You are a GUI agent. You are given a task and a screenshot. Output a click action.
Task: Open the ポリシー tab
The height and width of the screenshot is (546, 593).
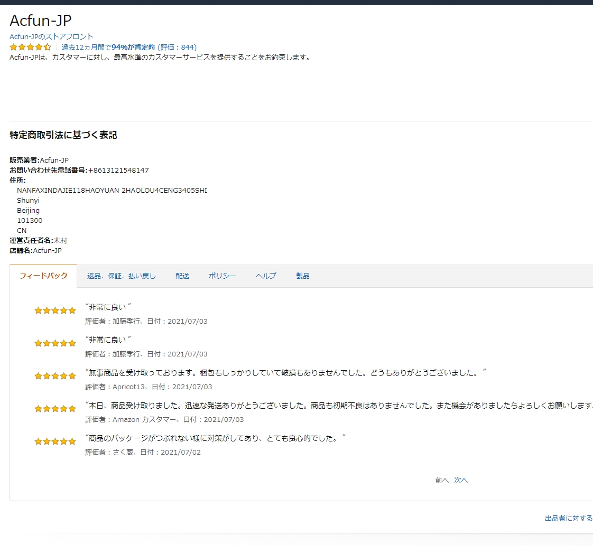pos(222,276)
